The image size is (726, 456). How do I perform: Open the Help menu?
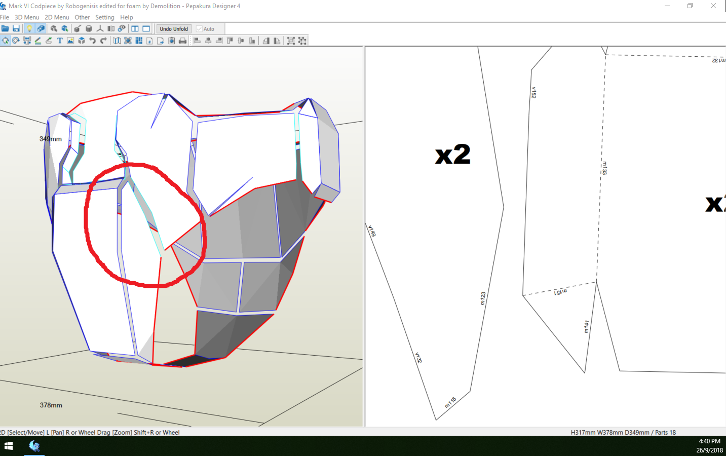click(127, 17)
